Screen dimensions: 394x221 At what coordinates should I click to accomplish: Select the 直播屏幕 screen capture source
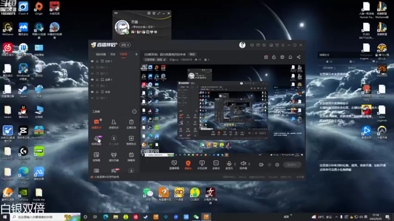174,165
